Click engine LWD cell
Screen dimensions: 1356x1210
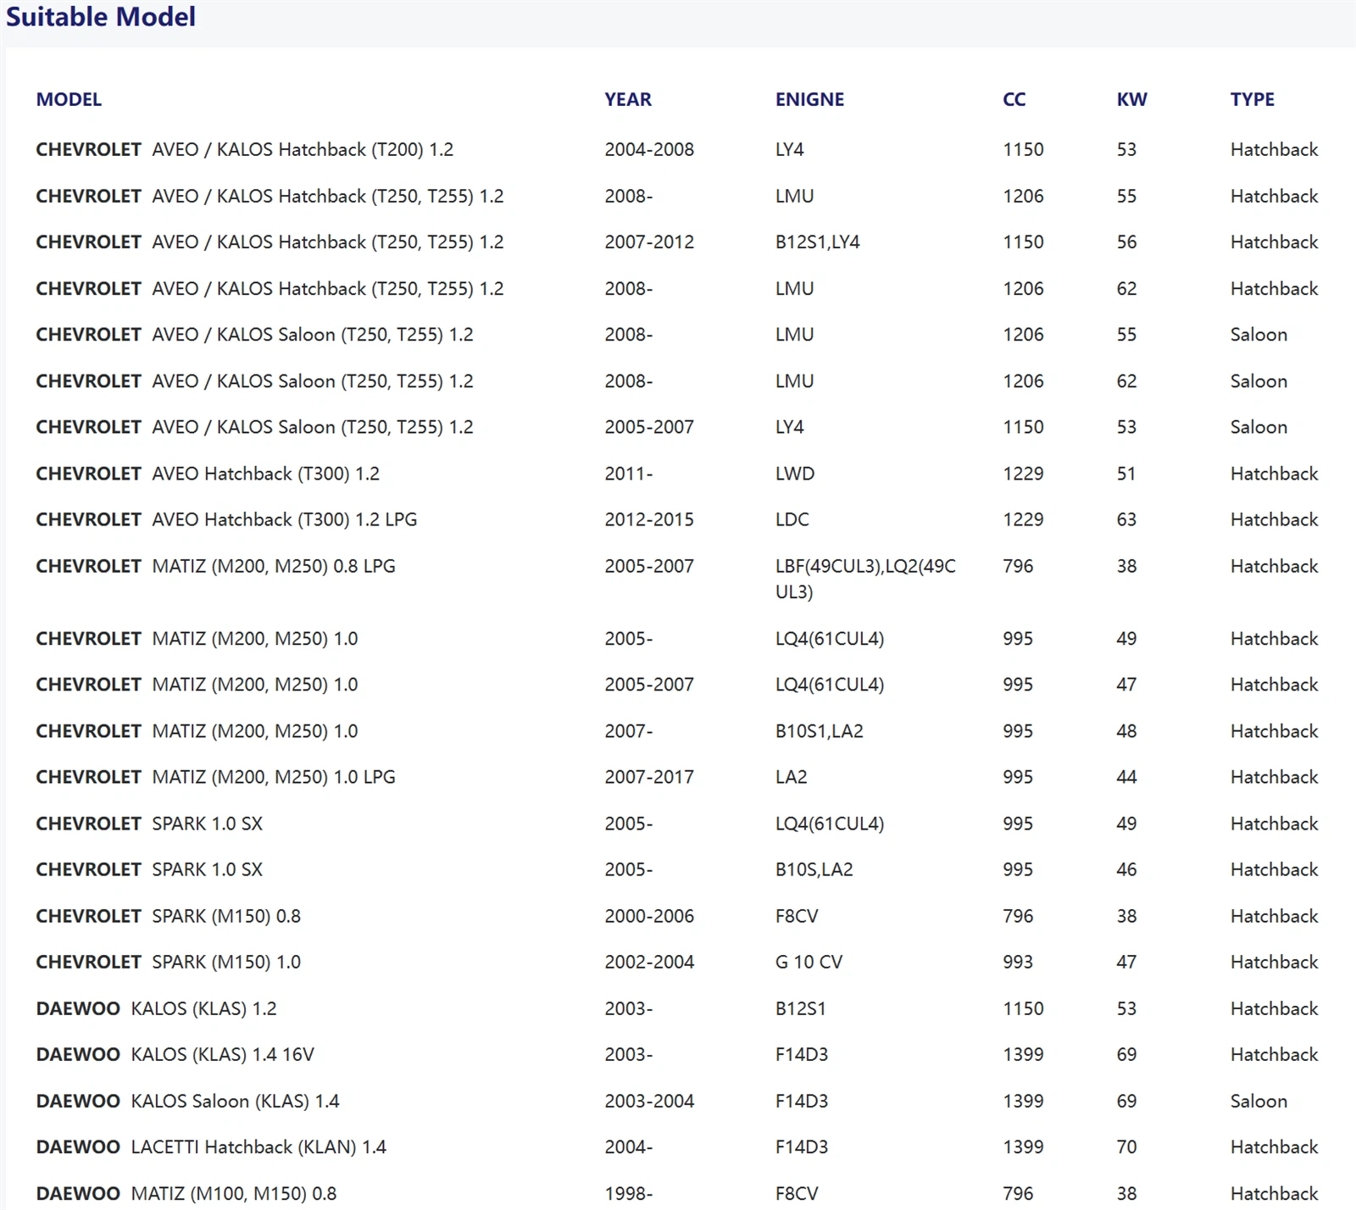click(795, 474)
